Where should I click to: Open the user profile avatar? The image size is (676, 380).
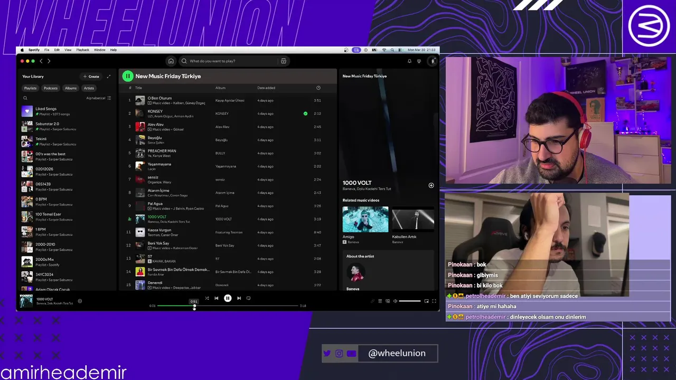(433, 61)
